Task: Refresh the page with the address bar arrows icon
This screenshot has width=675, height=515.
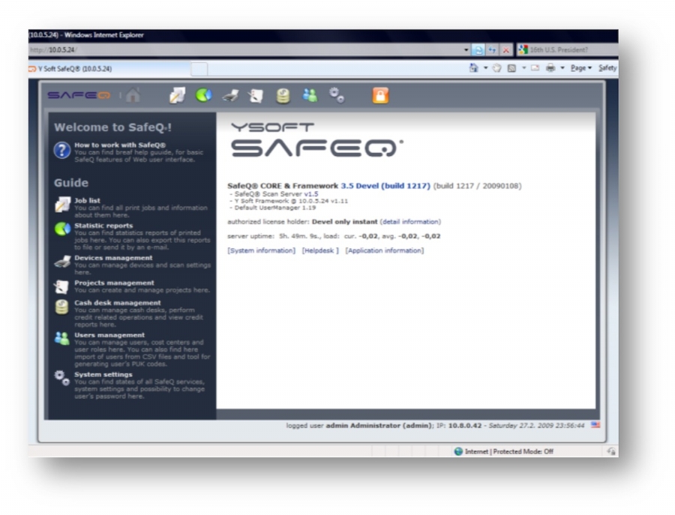Action: [x=491, y=50]
